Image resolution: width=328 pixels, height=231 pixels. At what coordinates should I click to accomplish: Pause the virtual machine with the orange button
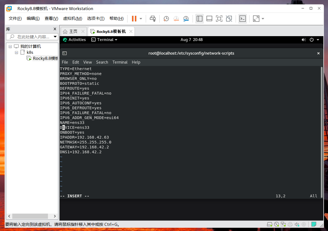coord(134,18)
